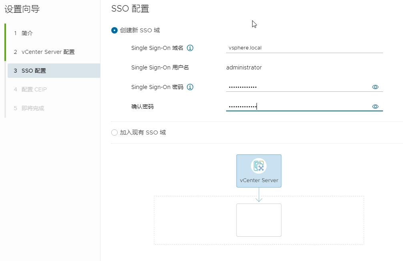Select step 3 SSO 配置
This screenshot has height=261, width=403.
click(54, 71)
